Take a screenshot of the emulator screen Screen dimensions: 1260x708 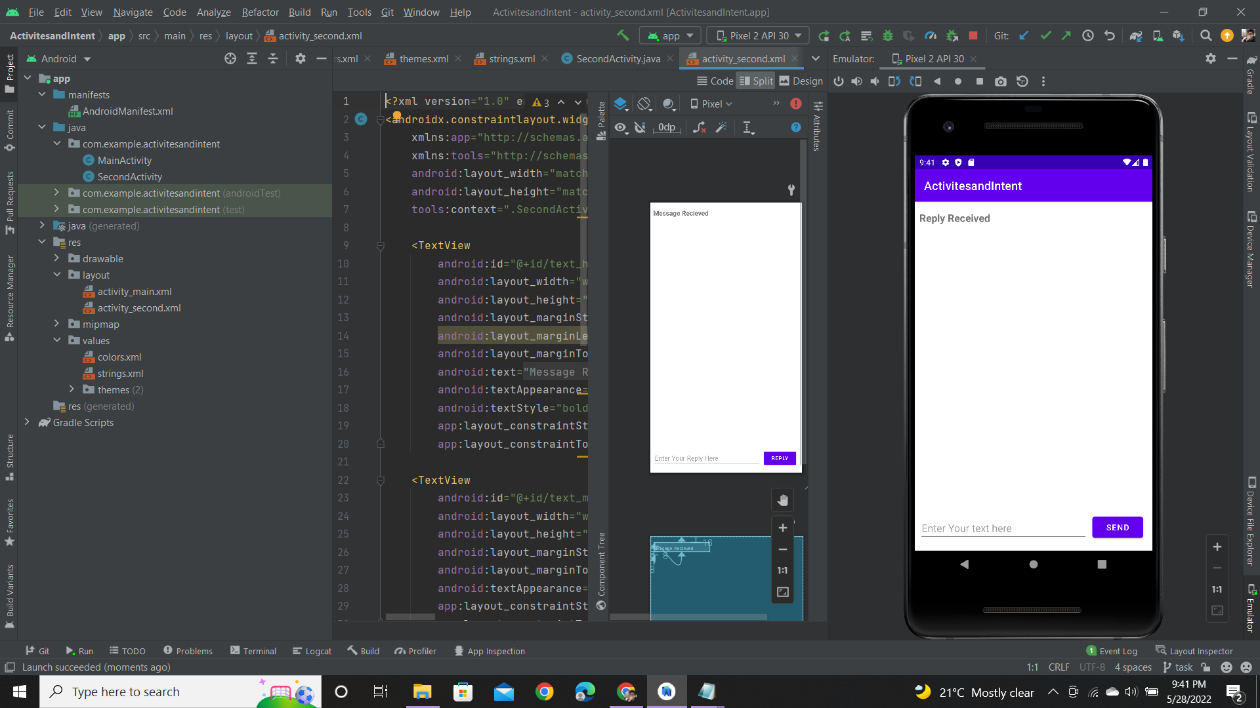1001,81
